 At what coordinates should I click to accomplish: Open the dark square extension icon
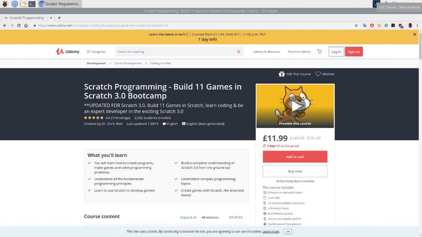coord(393,25)
